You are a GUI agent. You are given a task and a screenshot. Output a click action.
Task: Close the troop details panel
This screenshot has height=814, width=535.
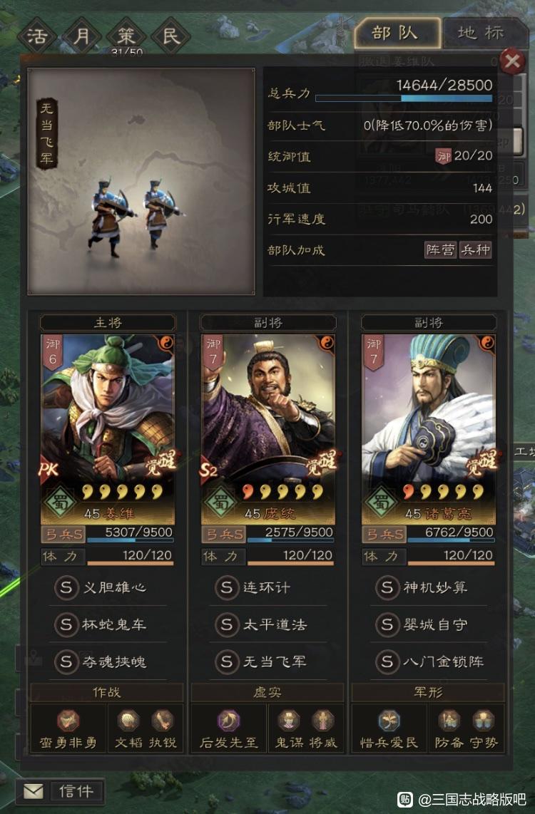click(x=511, y=62)
